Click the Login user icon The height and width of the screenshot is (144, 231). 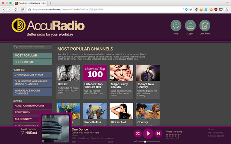[190, 25]
